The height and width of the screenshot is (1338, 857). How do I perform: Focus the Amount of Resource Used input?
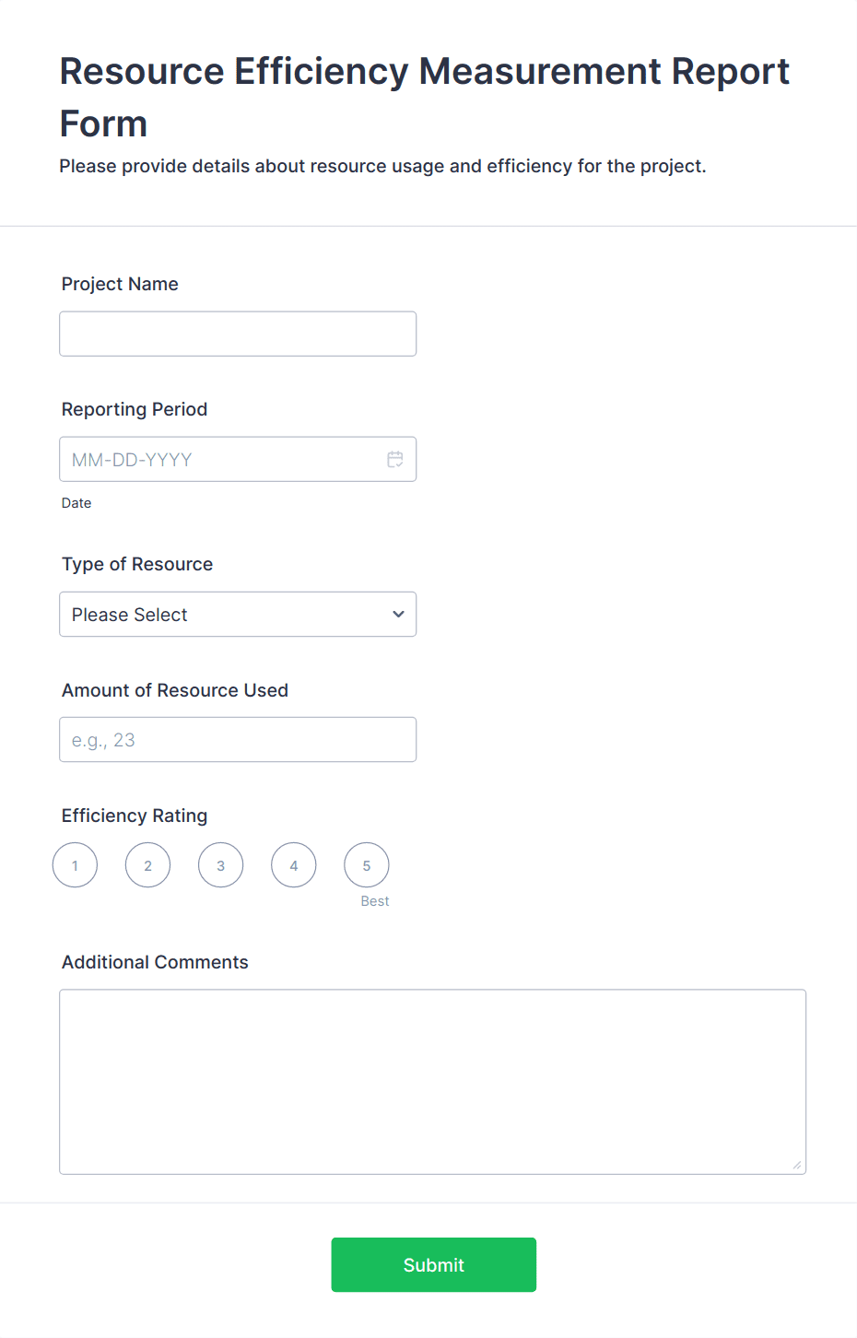click(238, 739)
